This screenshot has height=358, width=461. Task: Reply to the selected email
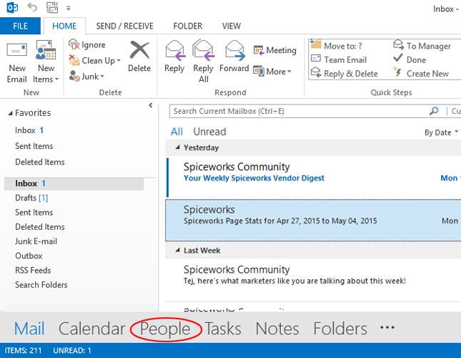click(x=174, y=57)
